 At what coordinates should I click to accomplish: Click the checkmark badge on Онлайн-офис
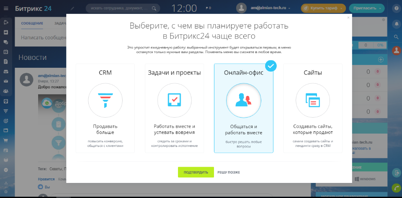(x=271, y=66)
